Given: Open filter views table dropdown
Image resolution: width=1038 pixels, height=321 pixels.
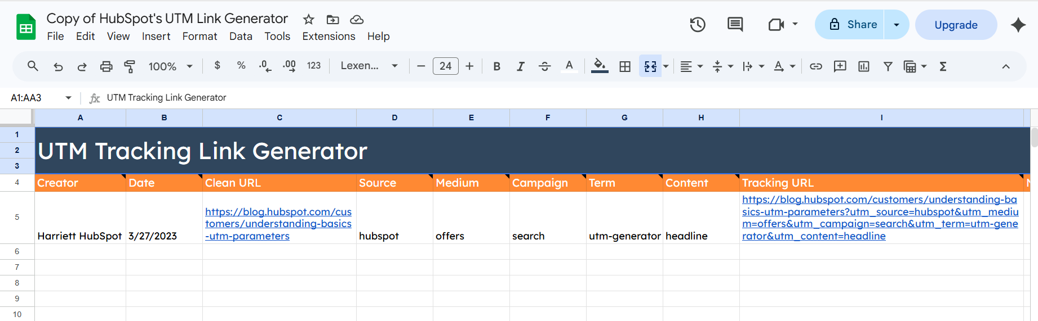Looking at the screenshot, I should coord(915,66).
